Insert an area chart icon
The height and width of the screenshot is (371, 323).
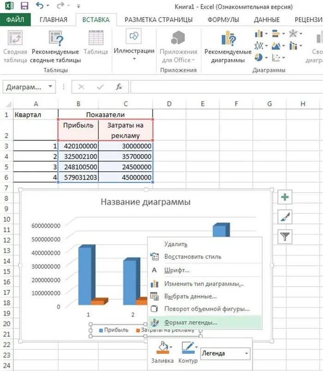[275, 45]
